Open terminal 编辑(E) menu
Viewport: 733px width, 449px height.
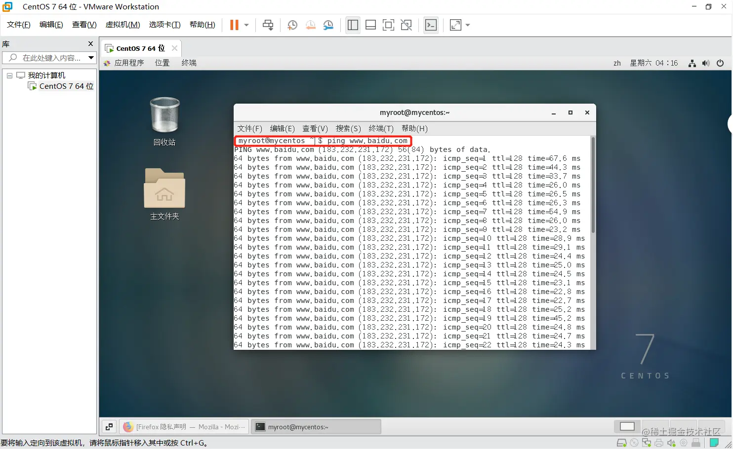click(x=282, y=129)
